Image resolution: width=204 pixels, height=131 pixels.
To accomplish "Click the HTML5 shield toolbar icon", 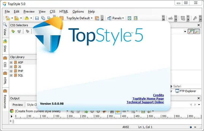I will click(x=183, y=18).
